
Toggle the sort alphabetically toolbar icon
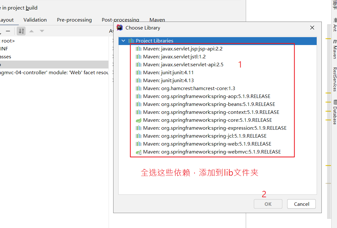[21, 31]
